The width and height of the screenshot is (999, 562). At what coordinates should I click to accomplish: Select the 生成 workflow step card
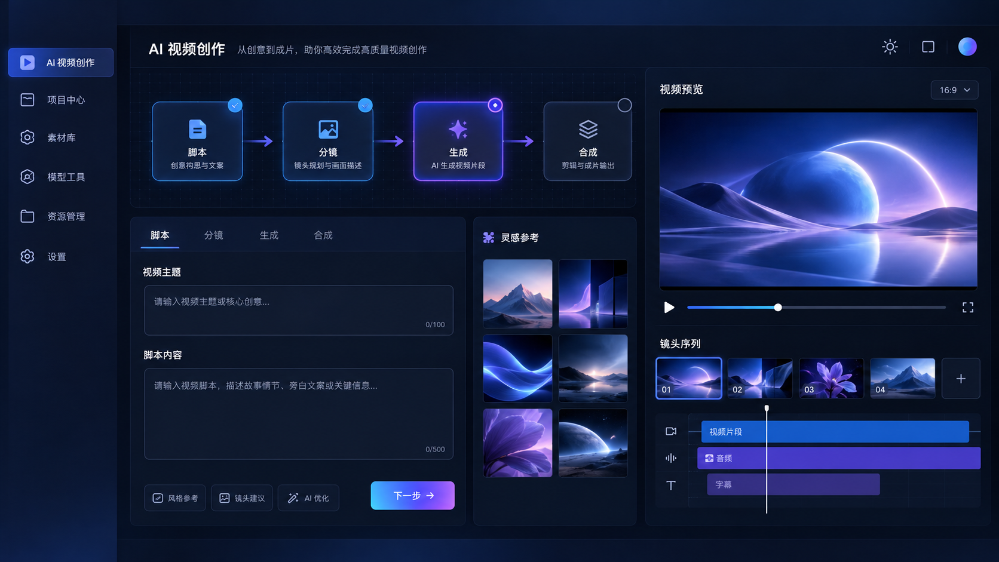click(x=458, y=142)
